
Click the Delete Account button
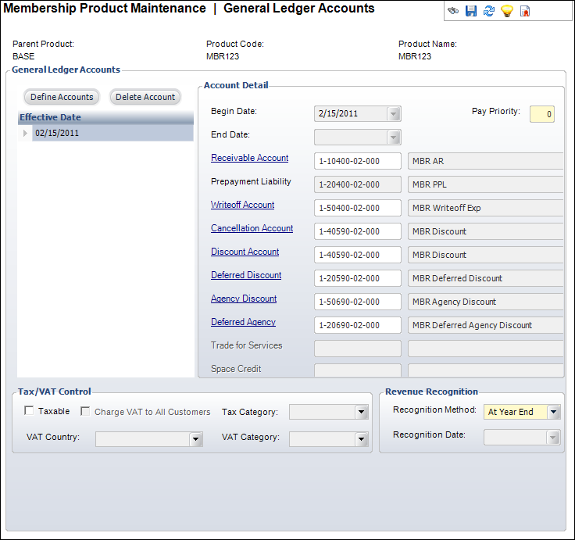(x=145, y=97)
